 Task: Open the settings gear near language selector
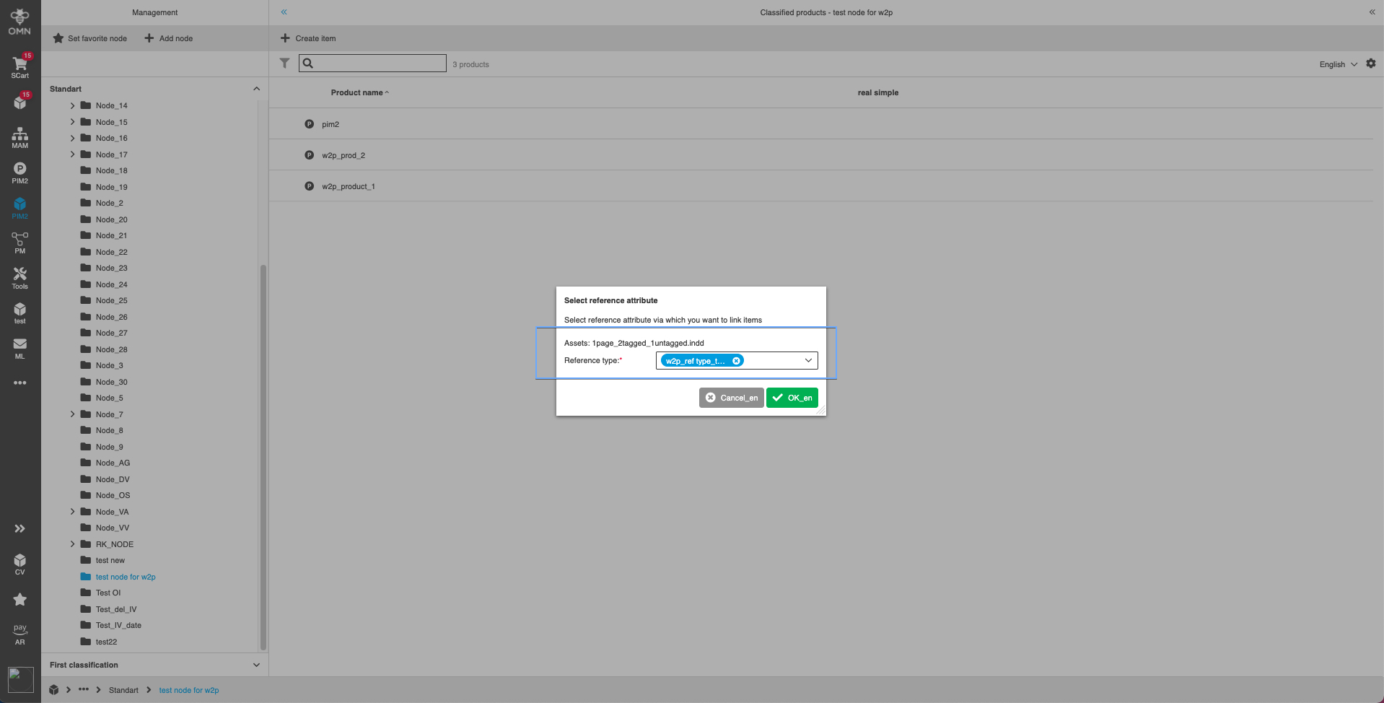click(1370, 64)
